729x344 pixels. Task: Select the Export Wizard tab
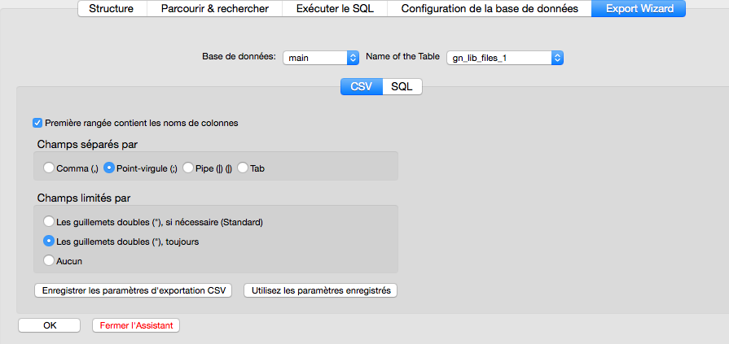(639, 9)
